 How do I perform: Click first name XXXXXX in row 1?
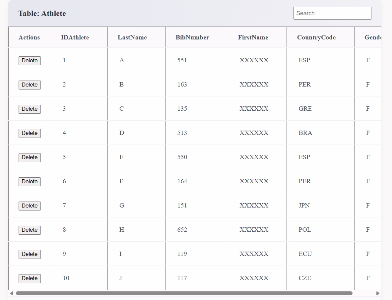click(x=257, y=60)
